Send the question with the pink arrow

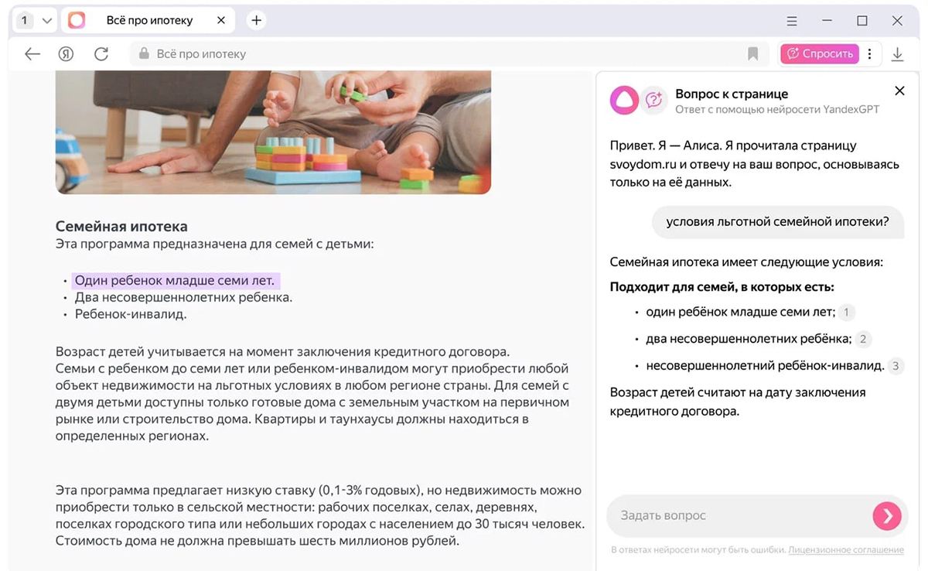[885, 515]
